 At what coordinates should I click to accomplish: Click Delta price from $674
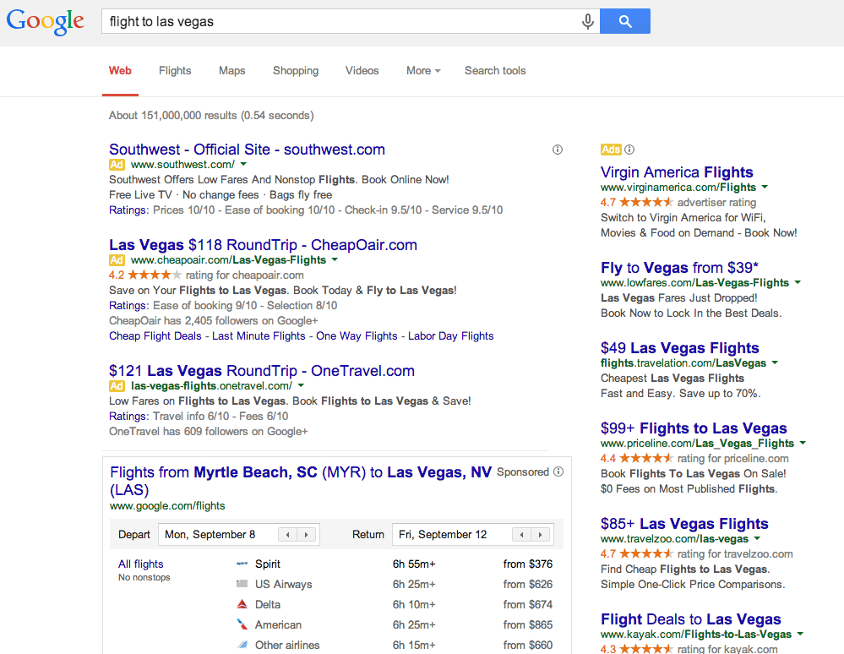coord(527,604)
